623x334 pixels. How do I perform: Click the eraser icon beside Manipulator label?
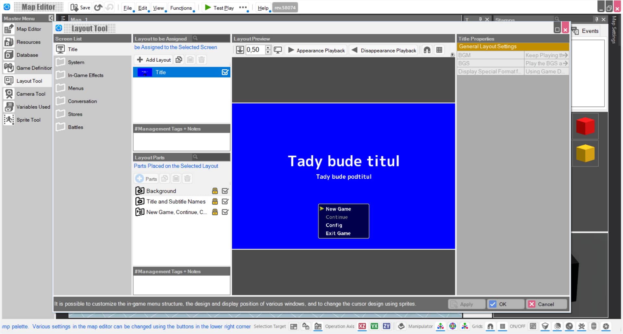[401, 326]
